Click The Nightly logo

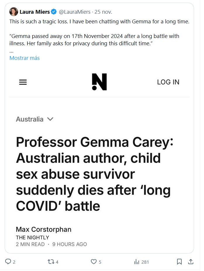99,82
